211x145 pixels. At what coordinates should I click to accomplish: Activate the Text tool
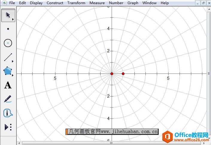pyautogui.click(x=8, y=85)
